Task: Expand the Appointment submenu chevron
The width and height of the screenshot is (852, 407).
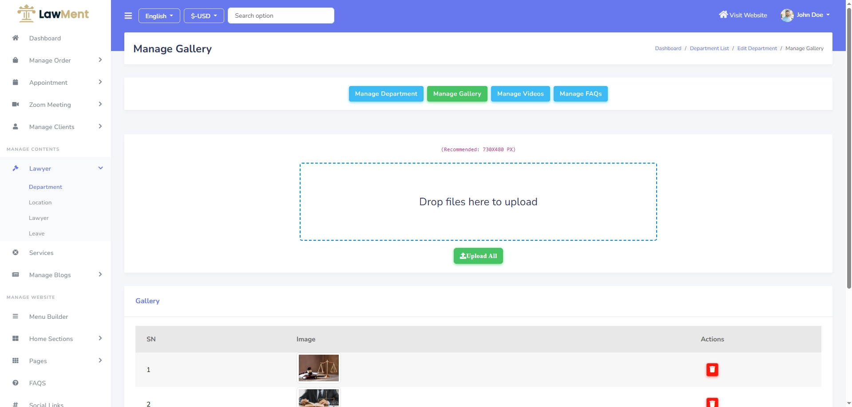Action: [100, 82]
